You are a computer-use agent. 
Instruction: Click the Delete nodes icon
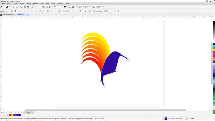coord(15,11)
